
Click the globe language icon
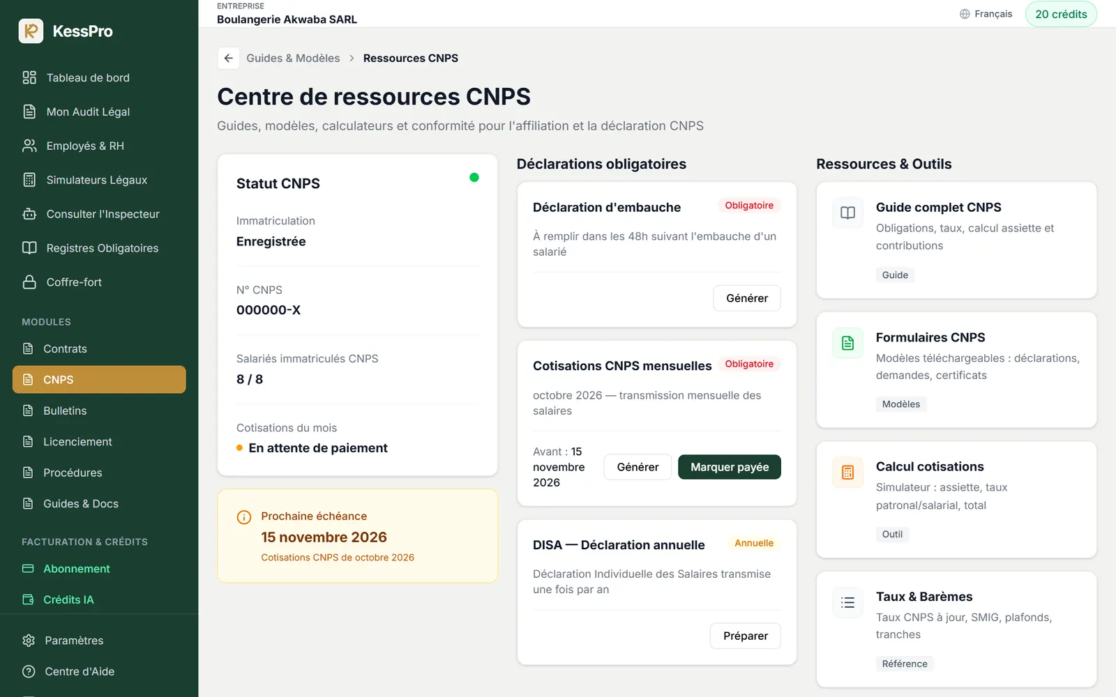(x=965, y=14)
